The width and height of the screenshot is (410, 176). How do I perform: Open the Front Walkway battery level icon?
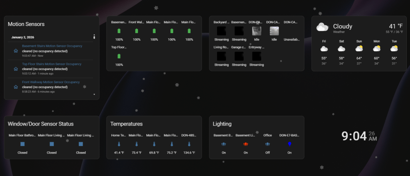click(x=137, y=31)
